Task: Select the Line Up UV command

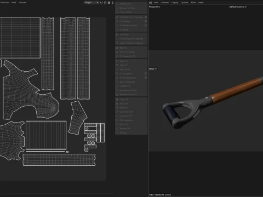Action: coord(131,69)
